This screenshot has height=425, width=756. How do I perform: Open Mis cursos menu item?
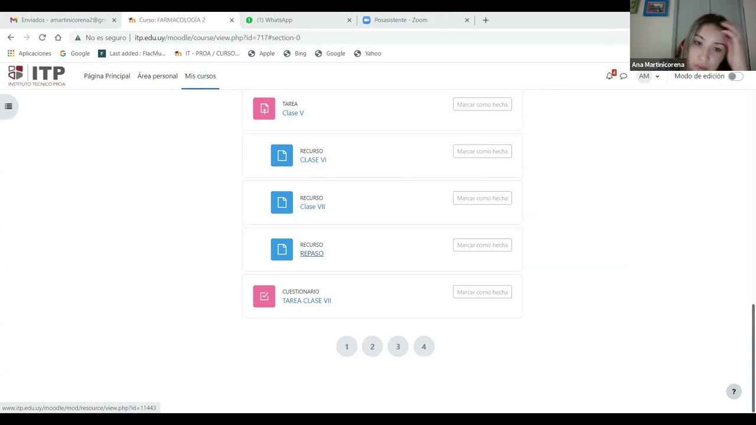pos(200,76)
